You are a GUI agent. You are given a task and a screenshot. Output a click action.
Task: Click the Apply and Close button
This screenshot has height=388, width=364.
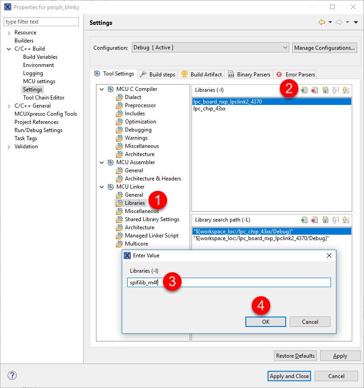point(289,376)
